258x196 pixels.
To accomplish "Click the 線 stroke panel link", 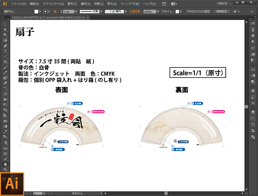I will click(56, 12).
